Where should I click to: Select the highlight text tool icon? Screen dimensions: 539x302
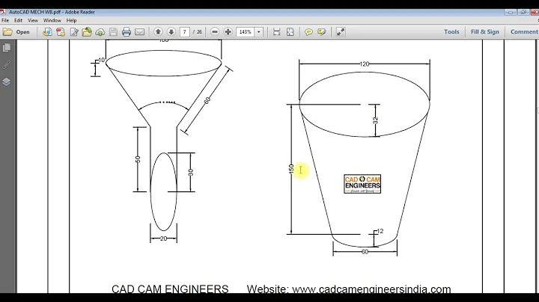point(322,32)
